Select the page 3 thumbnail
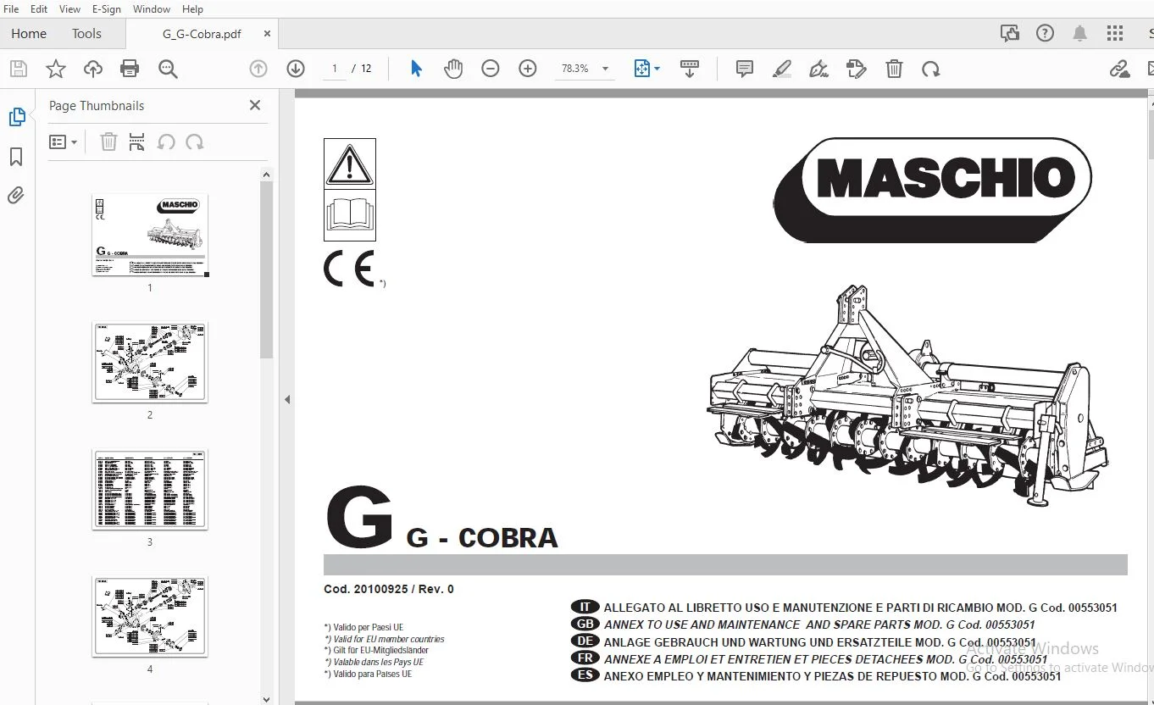The image size is (1154, 705). click(150, 490)
